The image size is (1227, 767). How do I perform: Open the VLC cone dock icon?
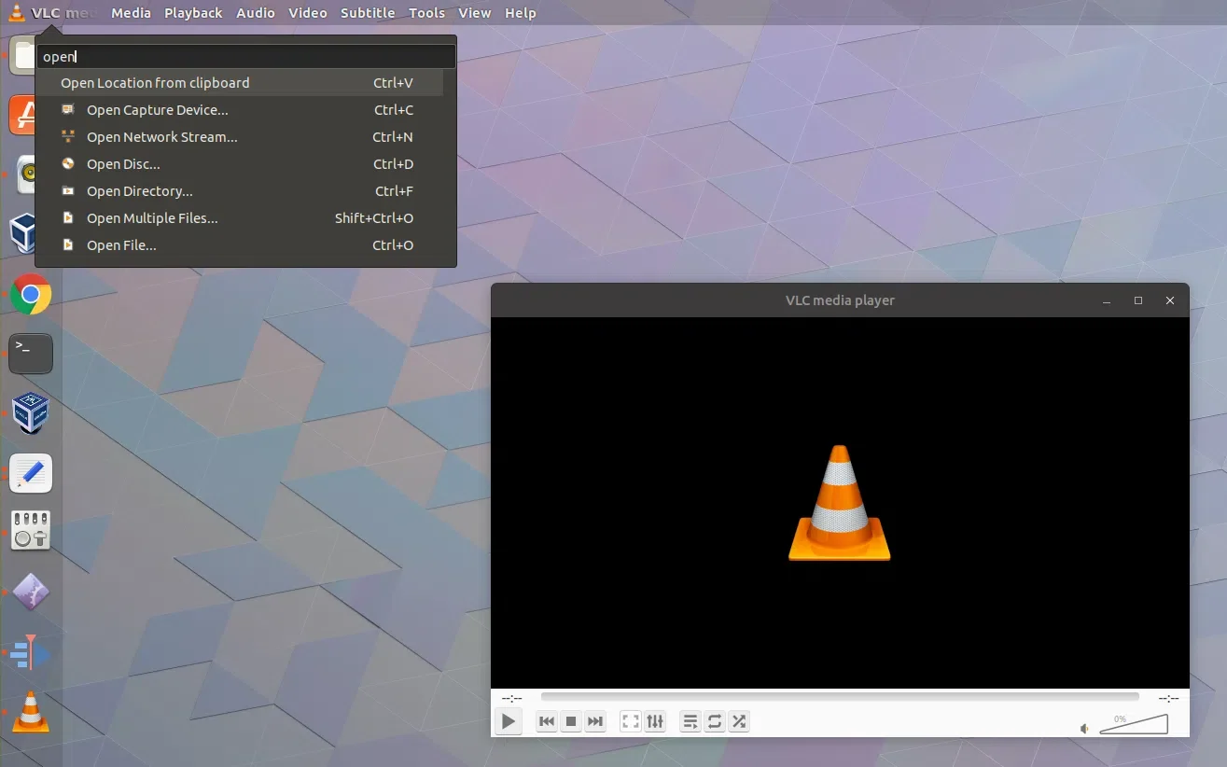[31, 712]
